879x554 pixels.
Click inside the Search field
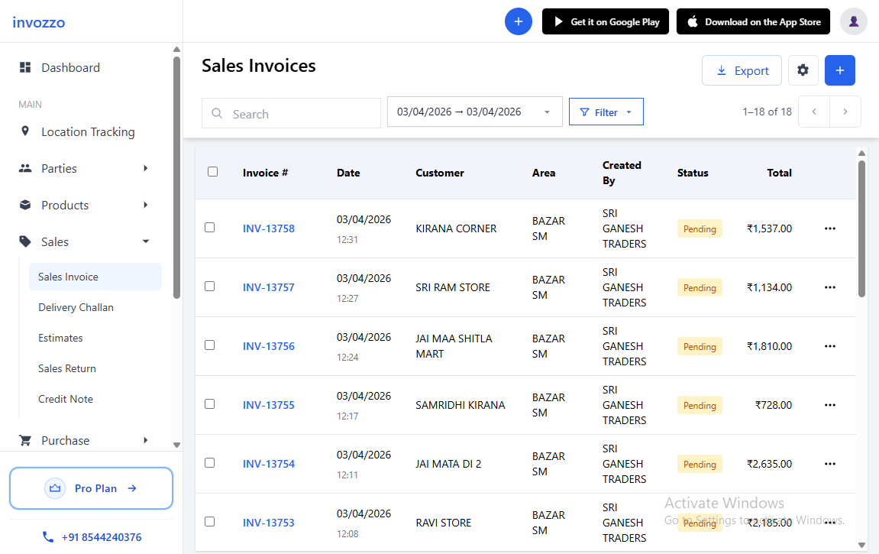[291, 112]
